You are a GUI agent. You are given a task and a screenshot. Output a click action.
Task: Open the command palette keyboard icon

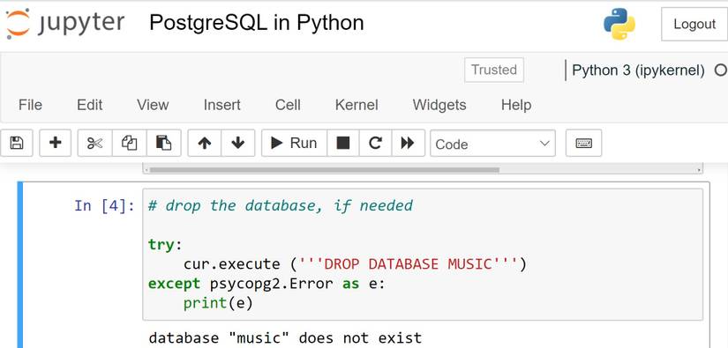(x=583, y=144)
